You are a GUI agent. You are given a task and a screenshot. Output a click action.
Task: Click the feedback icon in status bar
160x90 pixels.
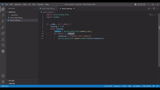coord(153,86)
